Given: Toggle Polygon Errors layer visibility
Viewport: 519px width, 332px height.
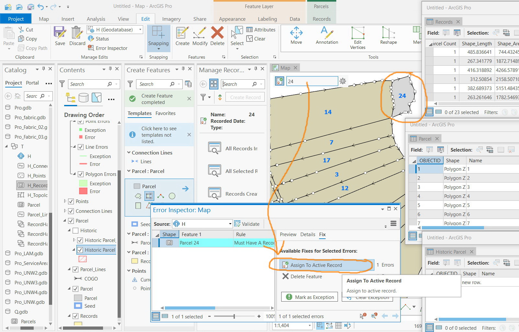Looking at the screenshot, I should 81,174.
